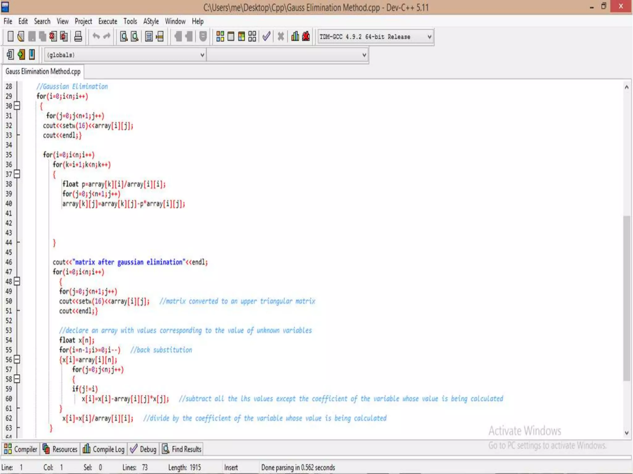Switch to the Compile Log tab
Viewport: 633px width, 474px height.
click(x=104, y=449)
